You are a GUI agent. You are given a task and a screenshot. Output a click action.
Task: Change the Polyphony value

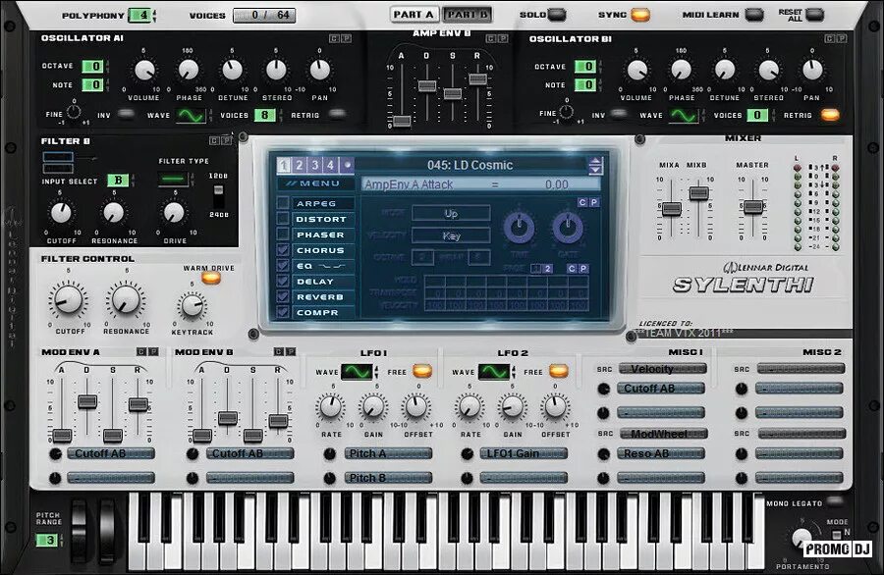[x=139, y=15]
